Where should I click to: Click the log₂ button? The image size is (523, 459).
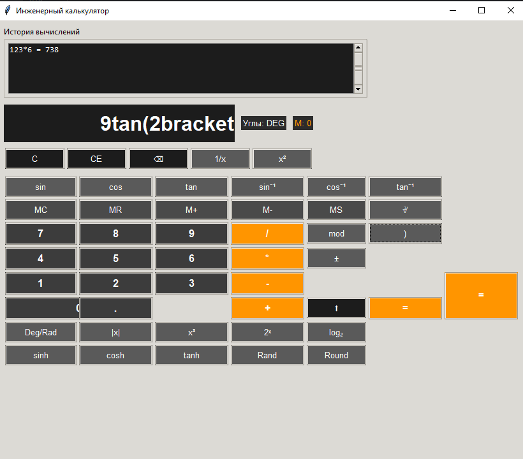point(336,332)
